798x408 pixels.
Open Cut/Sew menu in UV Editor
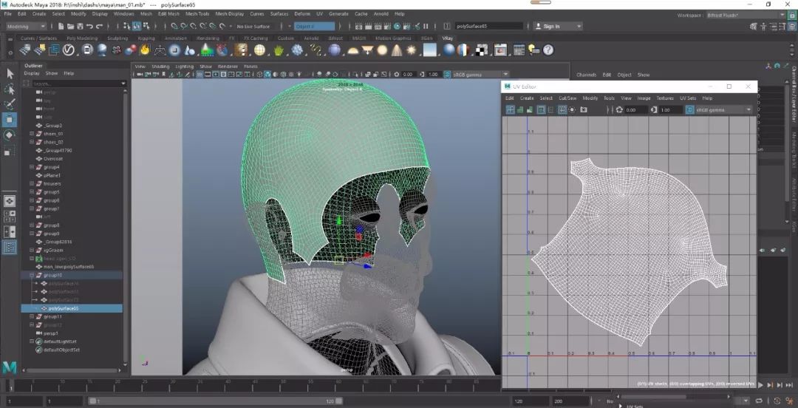tap(567, 98)
